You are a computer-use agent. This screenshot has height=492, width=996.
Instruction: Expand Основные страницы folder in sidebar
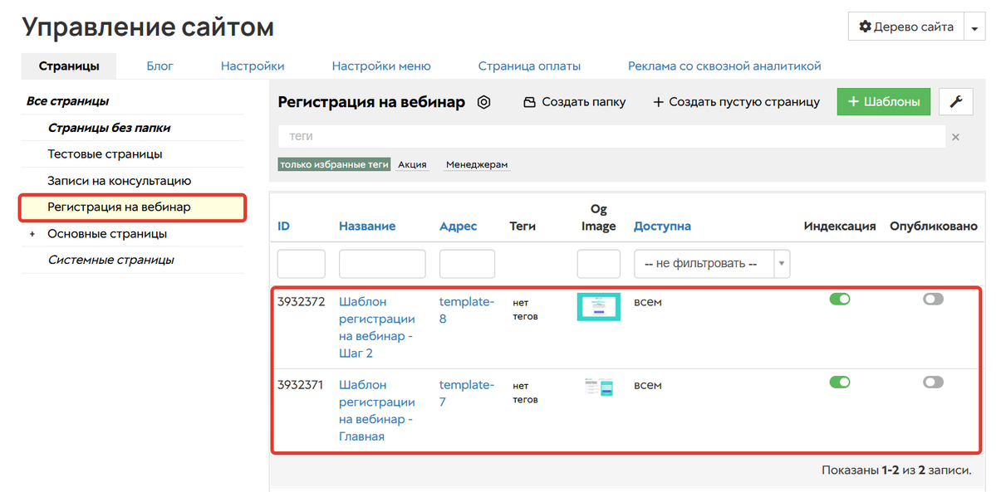click(x=32, y=234)
